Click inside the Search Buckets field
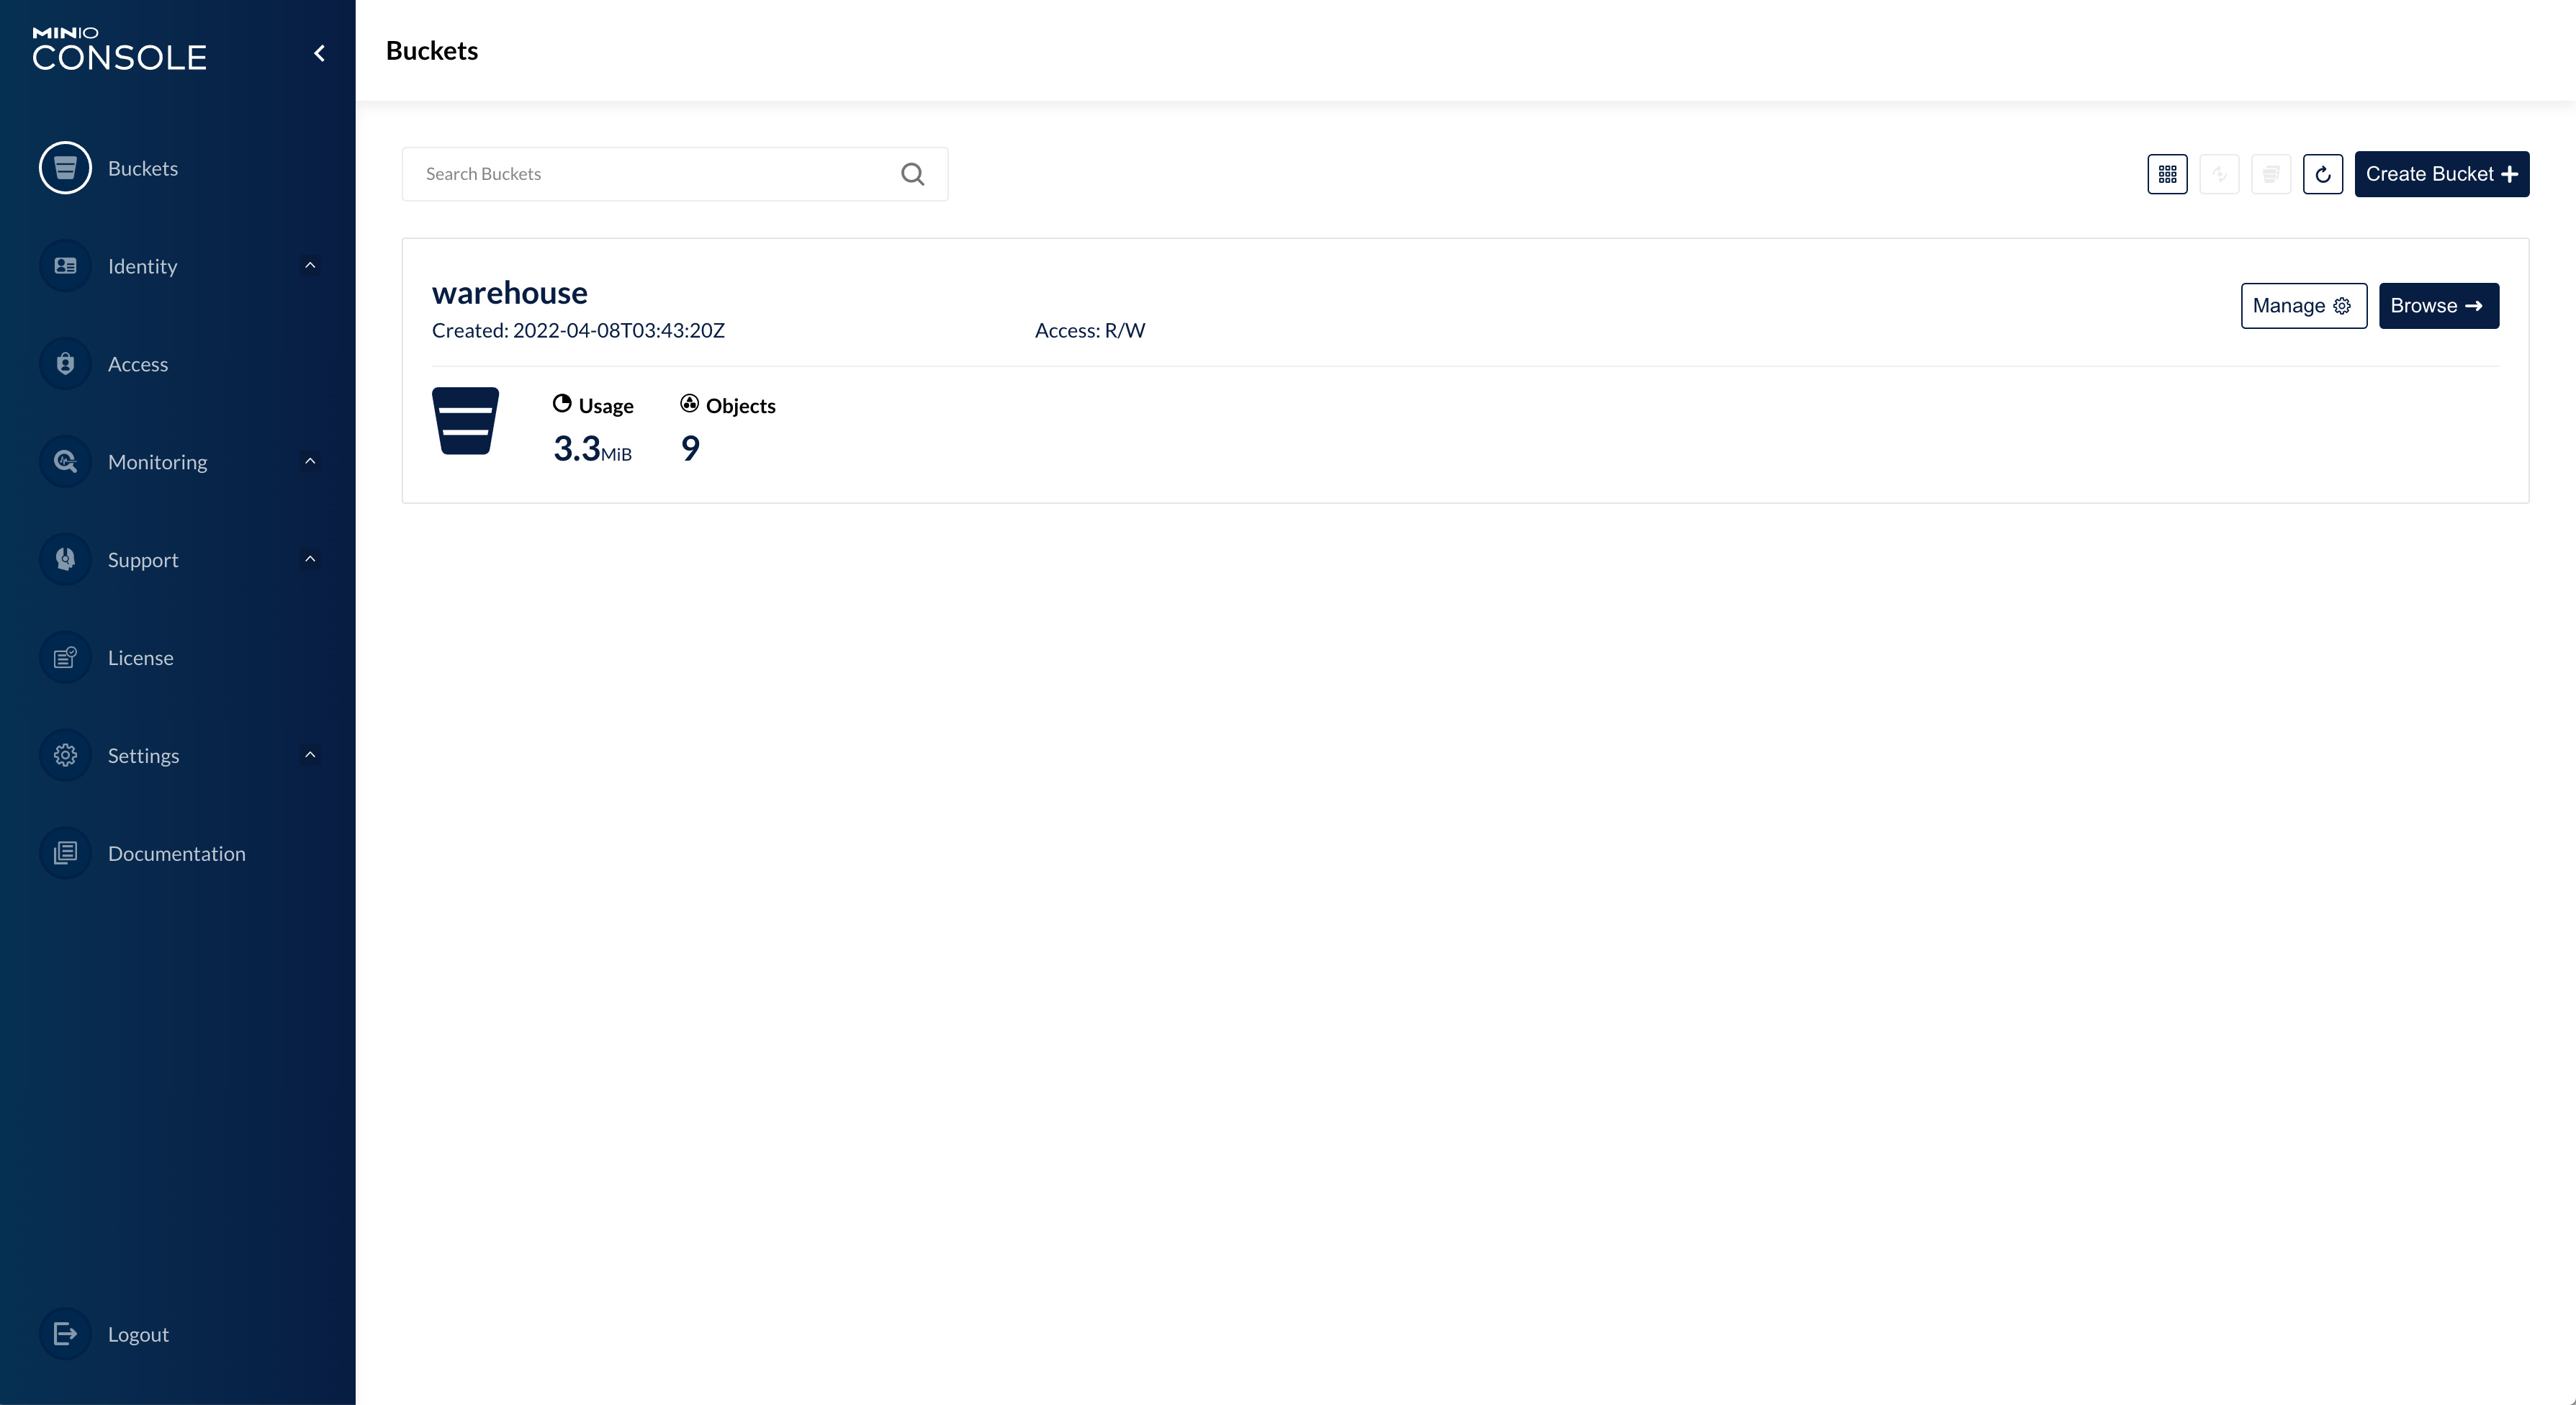The image size is (2576, 1405). tap(640, 173)
